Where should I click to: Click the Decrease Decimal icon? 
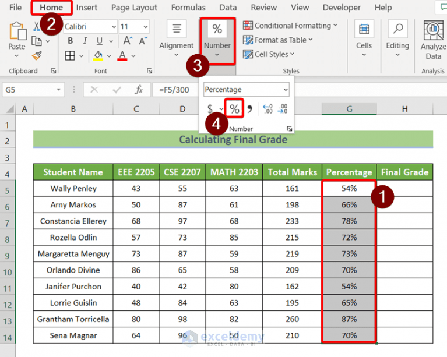pyautogui.click(x=283, y=109)
